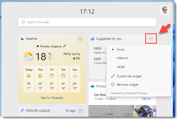Viewport: 179px width, 121px height.
Task: Select the Thu forecast card
Action: point(40,79)
